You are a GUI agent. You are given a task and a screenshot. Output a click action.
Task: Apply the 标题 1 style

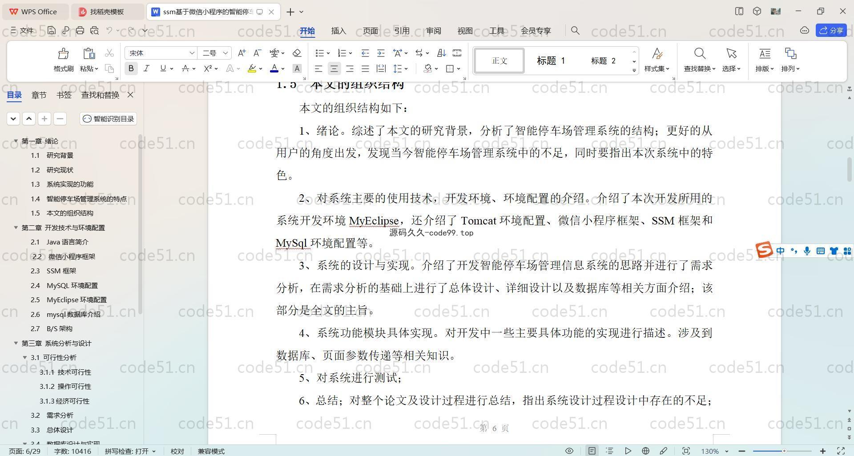click(x=551, y=60)
